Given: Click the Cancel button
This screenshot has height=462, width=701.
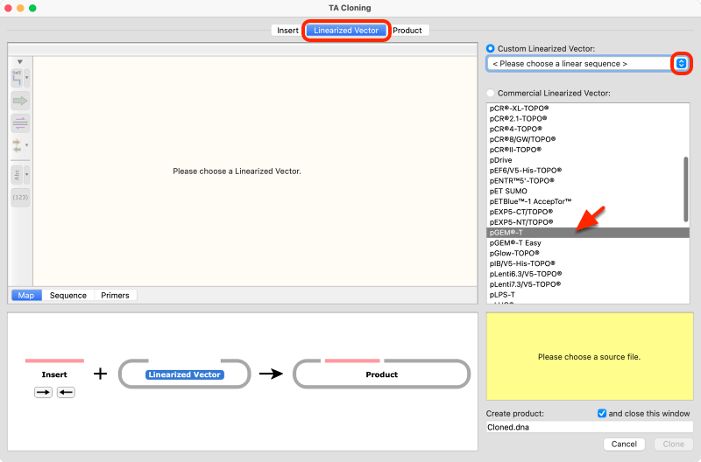Looking at the screenshot, I should point(624,444).
